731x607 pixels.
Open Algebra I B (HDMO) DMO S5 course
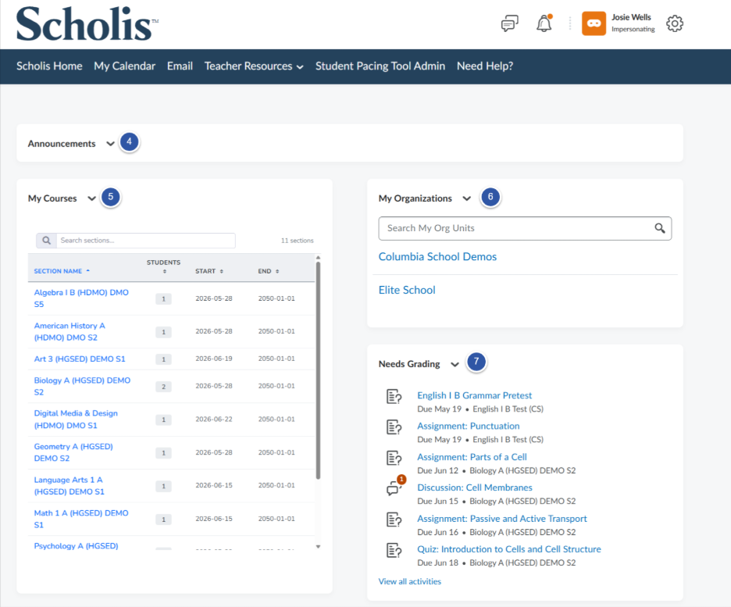(81, 298)
